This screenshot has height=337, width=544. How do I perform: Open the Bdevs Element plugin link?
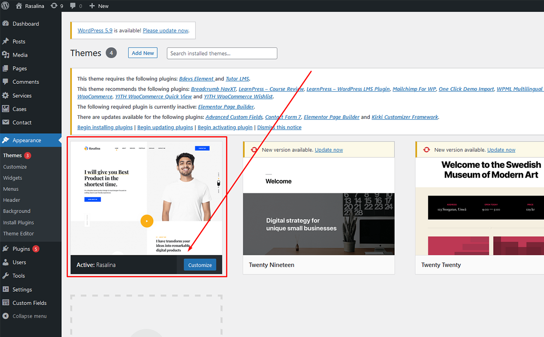point(197,79)
